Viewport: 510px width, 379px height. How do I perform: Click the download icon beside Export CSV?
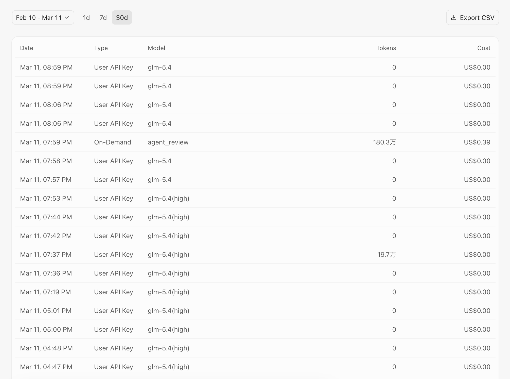click(454, 17)
